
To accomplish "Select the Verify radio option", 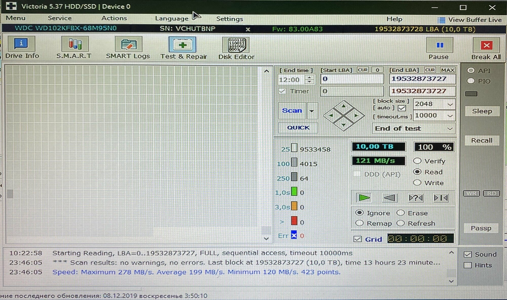I will tap(417, 161).
